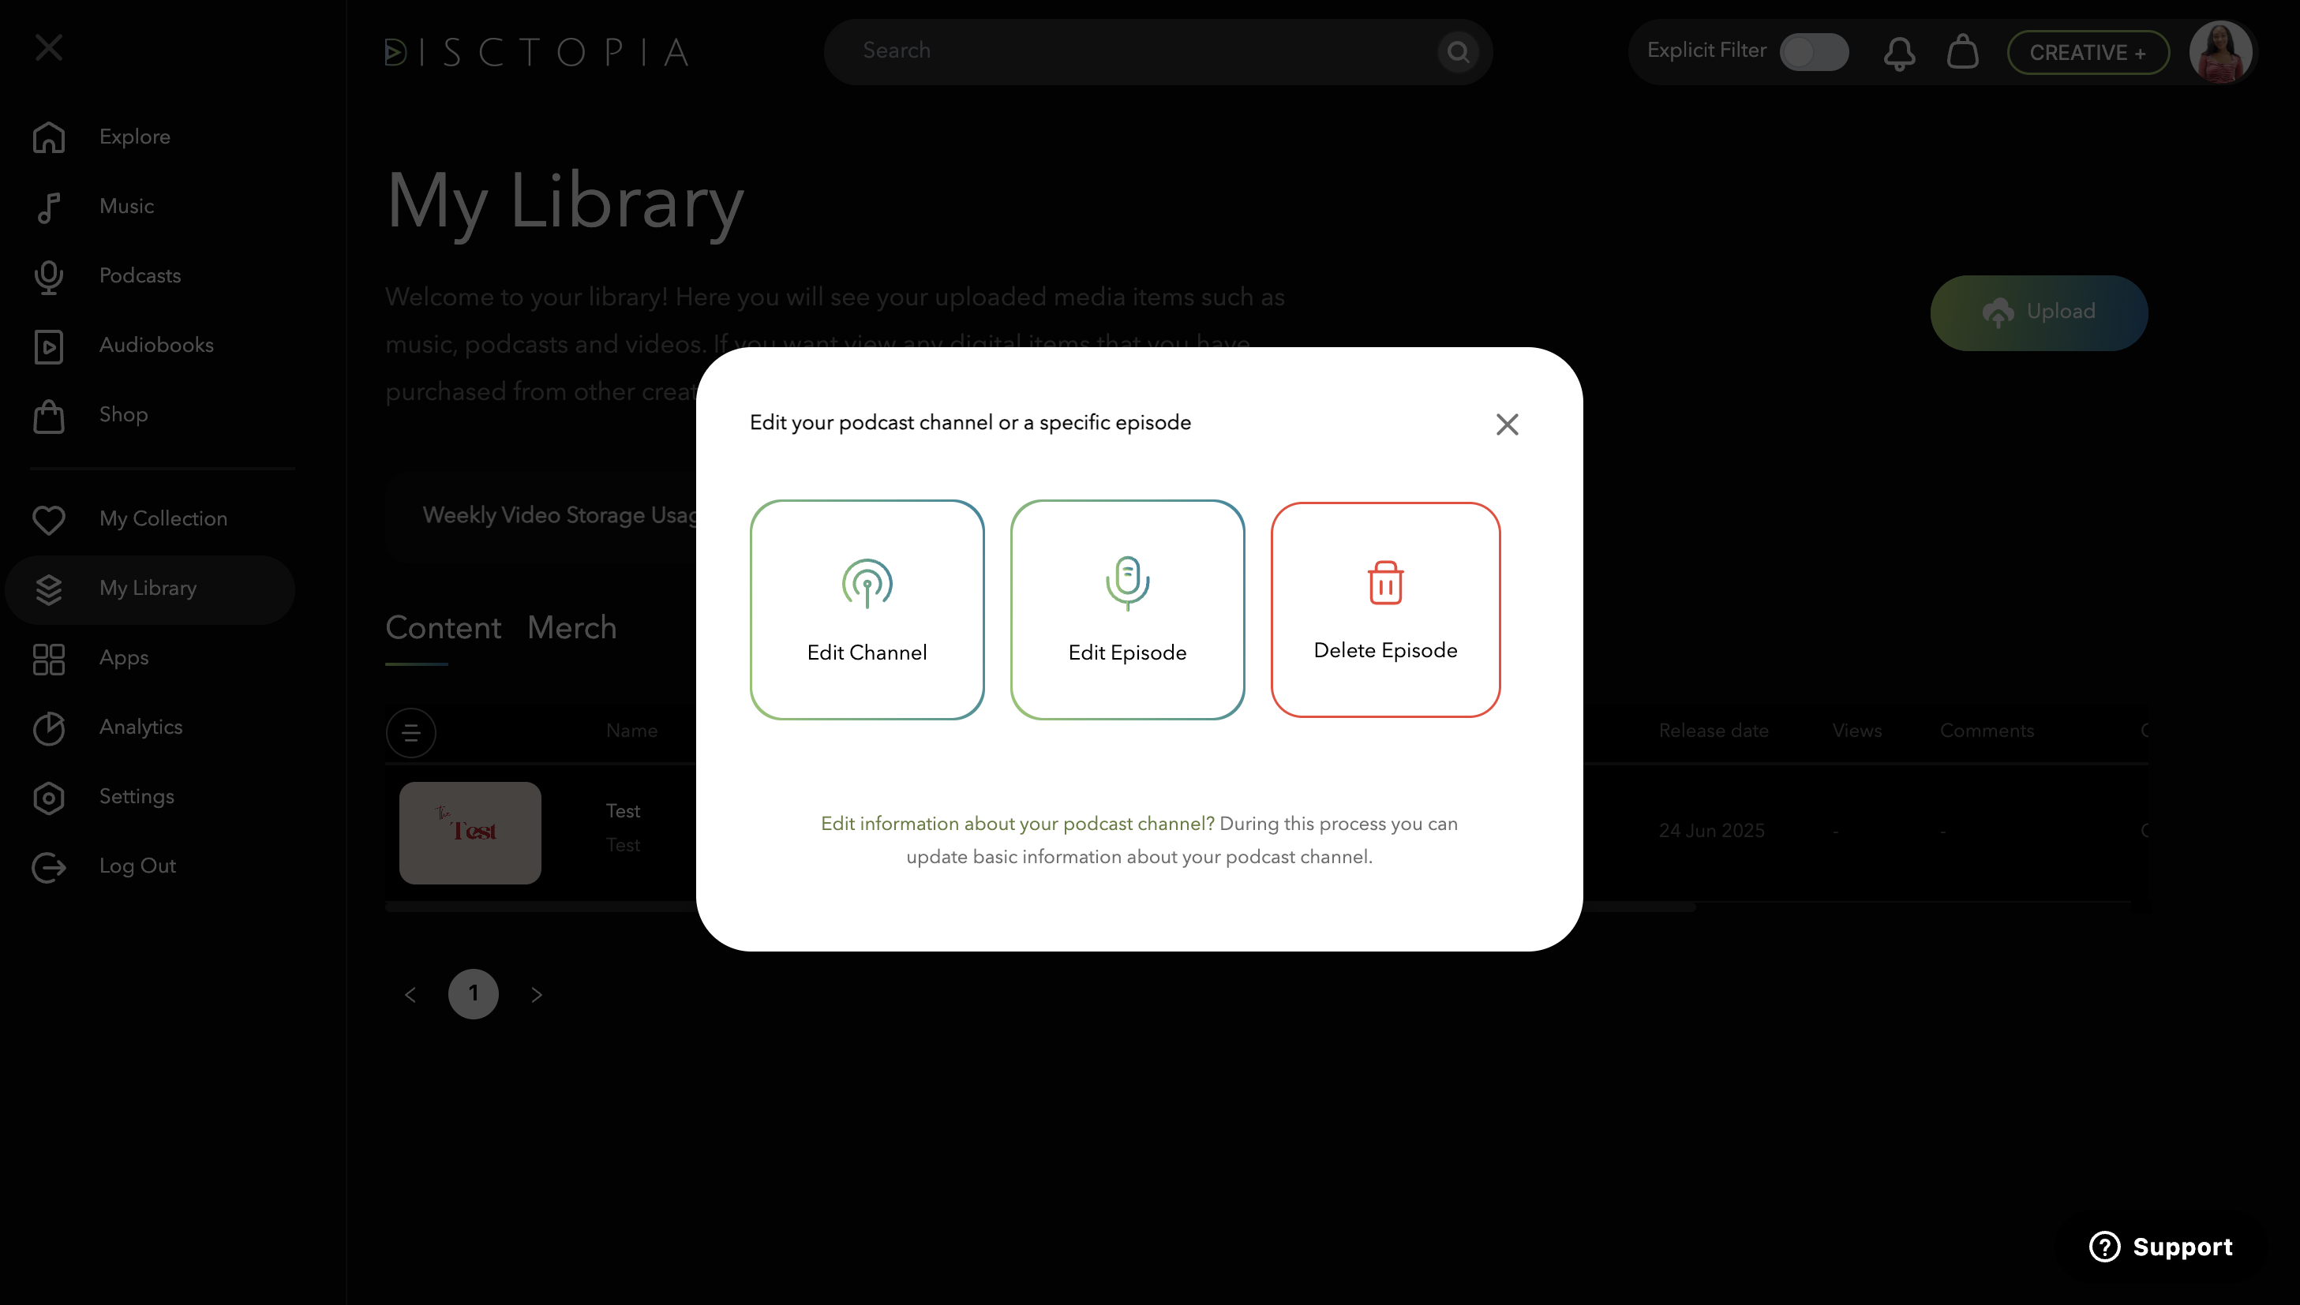Open the Podcasts microphone icon

coord(49,277)
